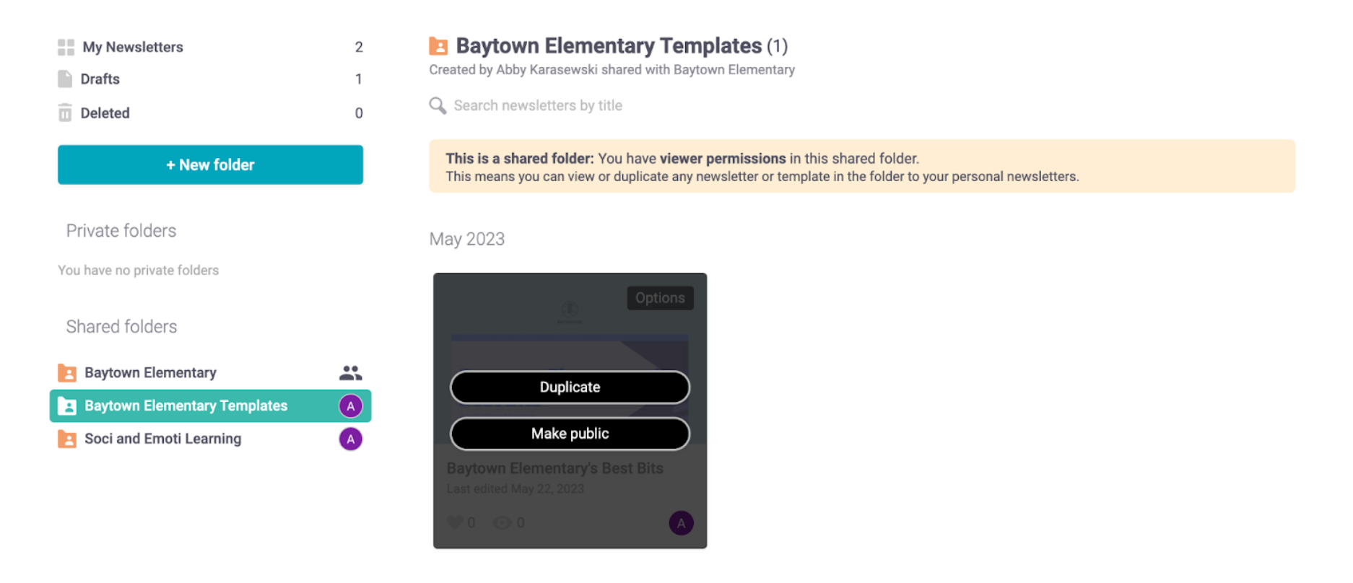Click the magnifying glass search icon

(x=438, y=106)
